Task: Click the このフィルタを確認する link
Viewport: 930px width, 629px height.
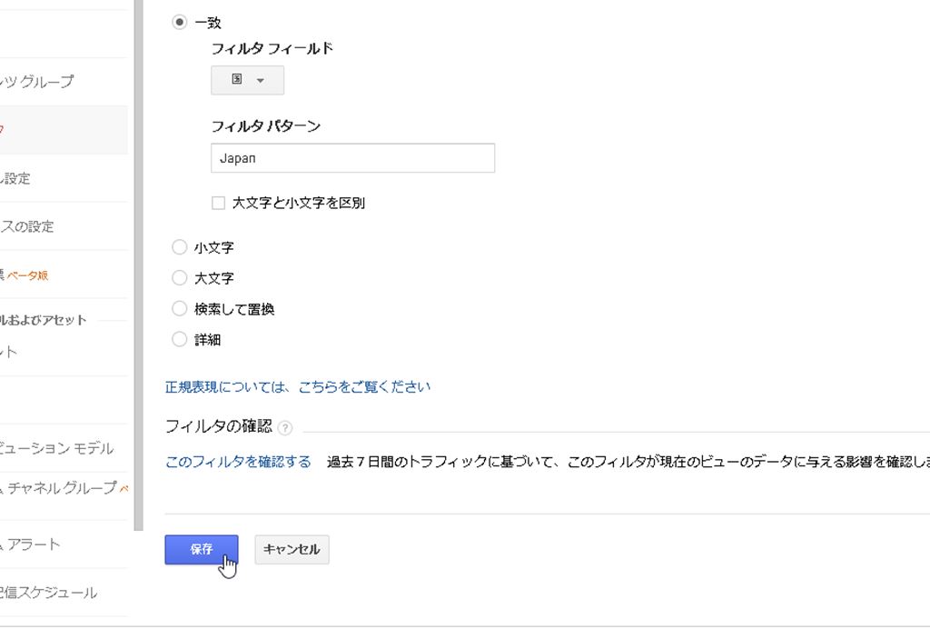Action: pos(238,462)
